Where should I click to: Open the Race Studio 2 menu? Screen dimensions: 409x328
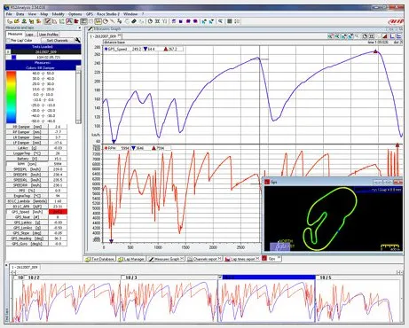pos(108,14)
